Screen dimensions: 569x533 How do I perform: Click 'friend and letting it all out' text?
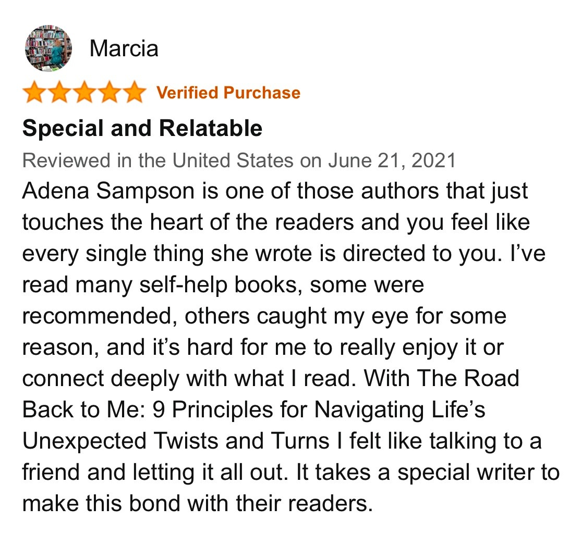pos(155,473)
